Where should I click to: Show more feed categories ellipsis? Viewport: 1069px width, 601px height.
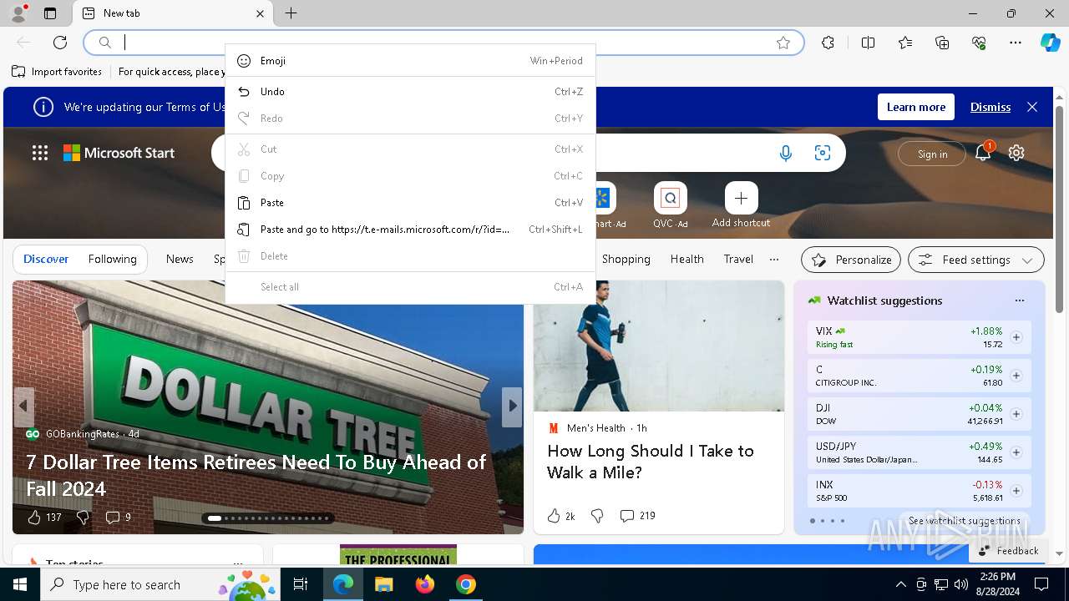pos(774,259)
